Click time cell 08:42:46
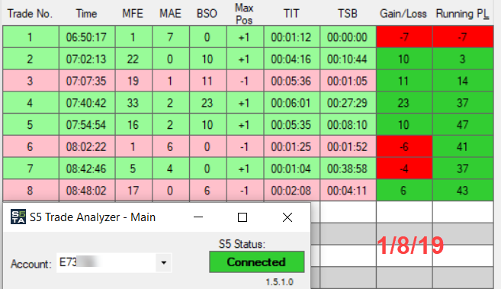The width and height of the screenshot is (501, 289). [x=87, y=169]
